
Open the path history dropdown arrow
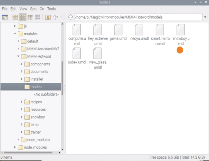[x=205, y=17]
